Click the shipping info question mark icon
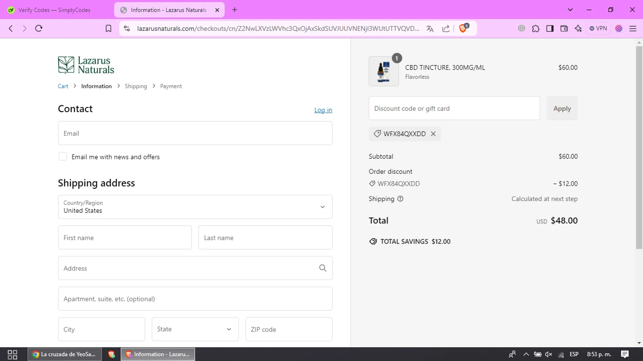Image resolution: width=643 pixels, height=361 pixels. [x=400, y=199]
